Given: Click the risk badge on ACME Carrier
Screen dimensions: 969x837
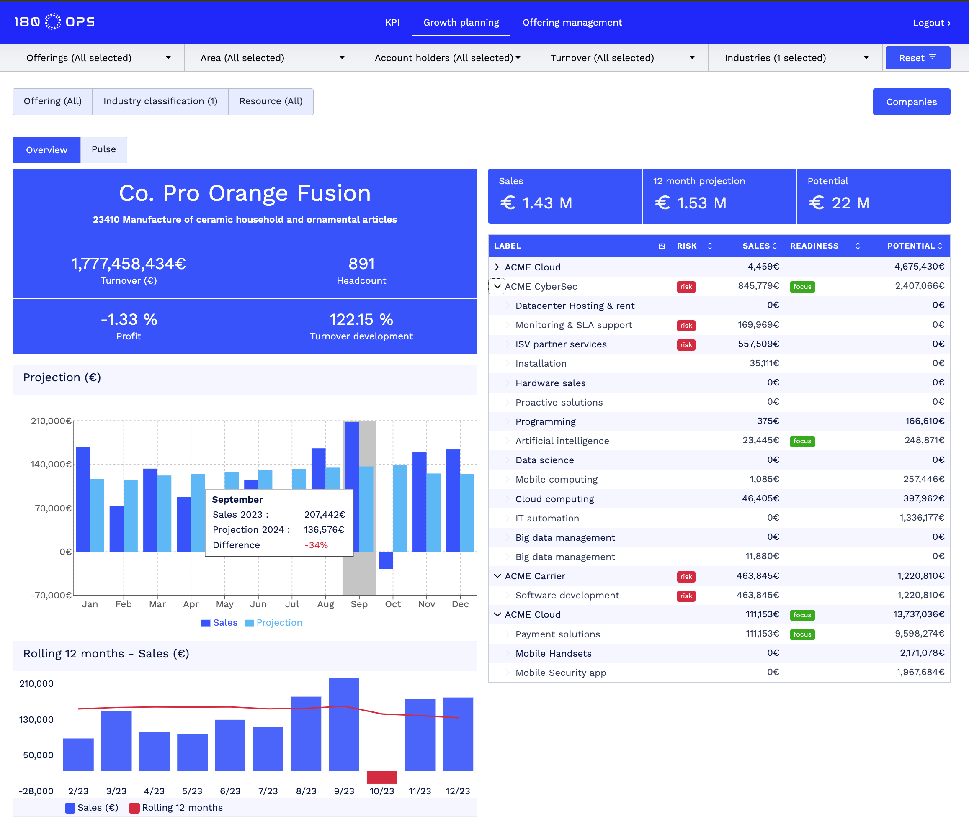Looking at the screenshot, I should pyautogui.click(x=686, y=576).
